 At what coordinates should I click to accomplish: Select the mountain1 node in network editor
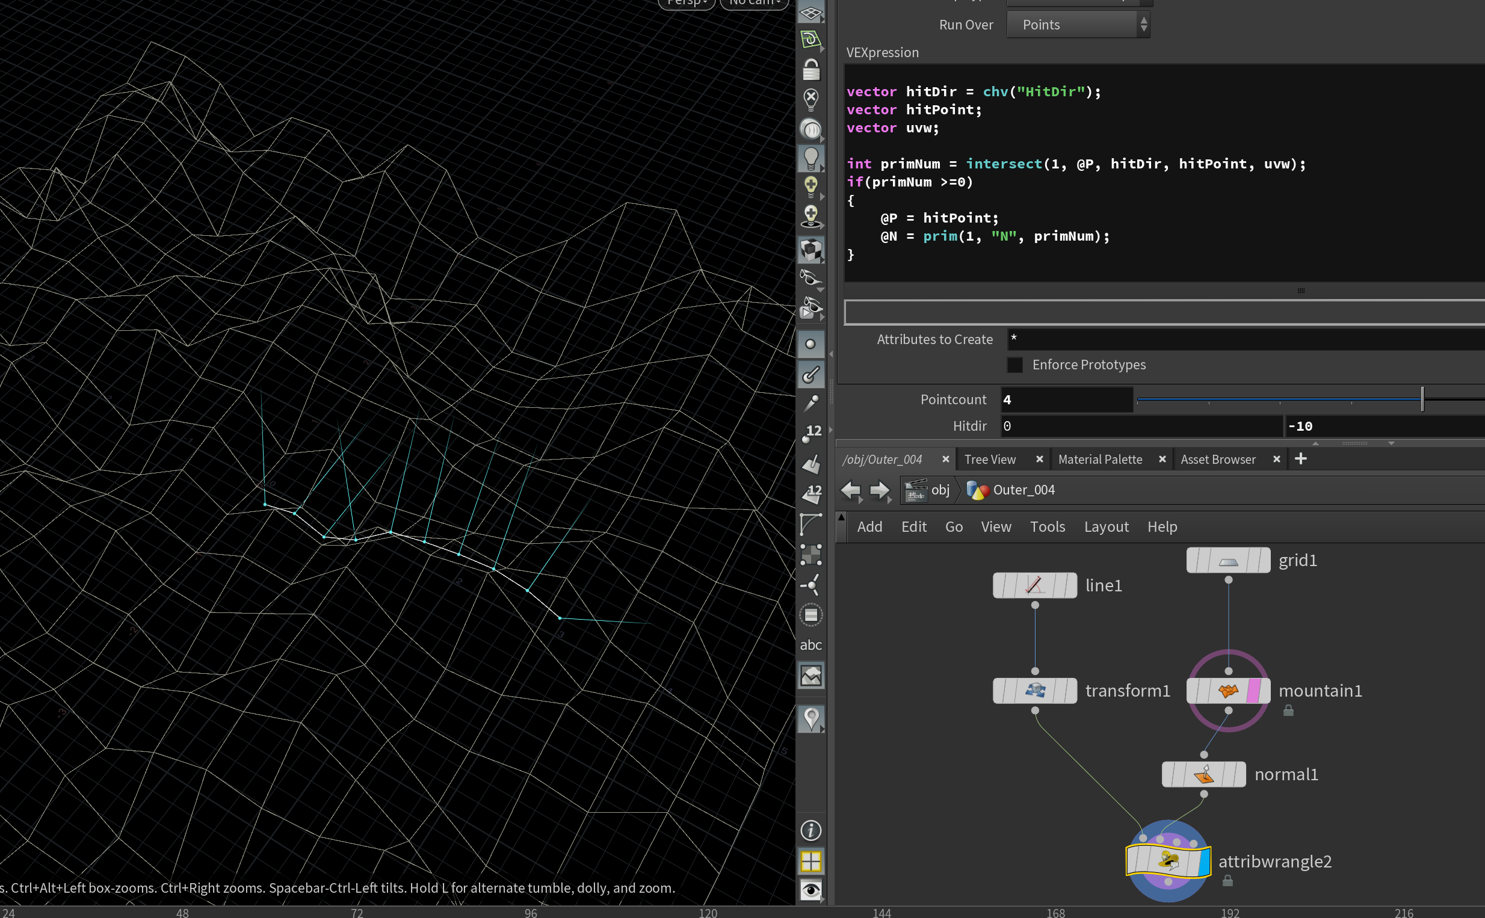1227,691
